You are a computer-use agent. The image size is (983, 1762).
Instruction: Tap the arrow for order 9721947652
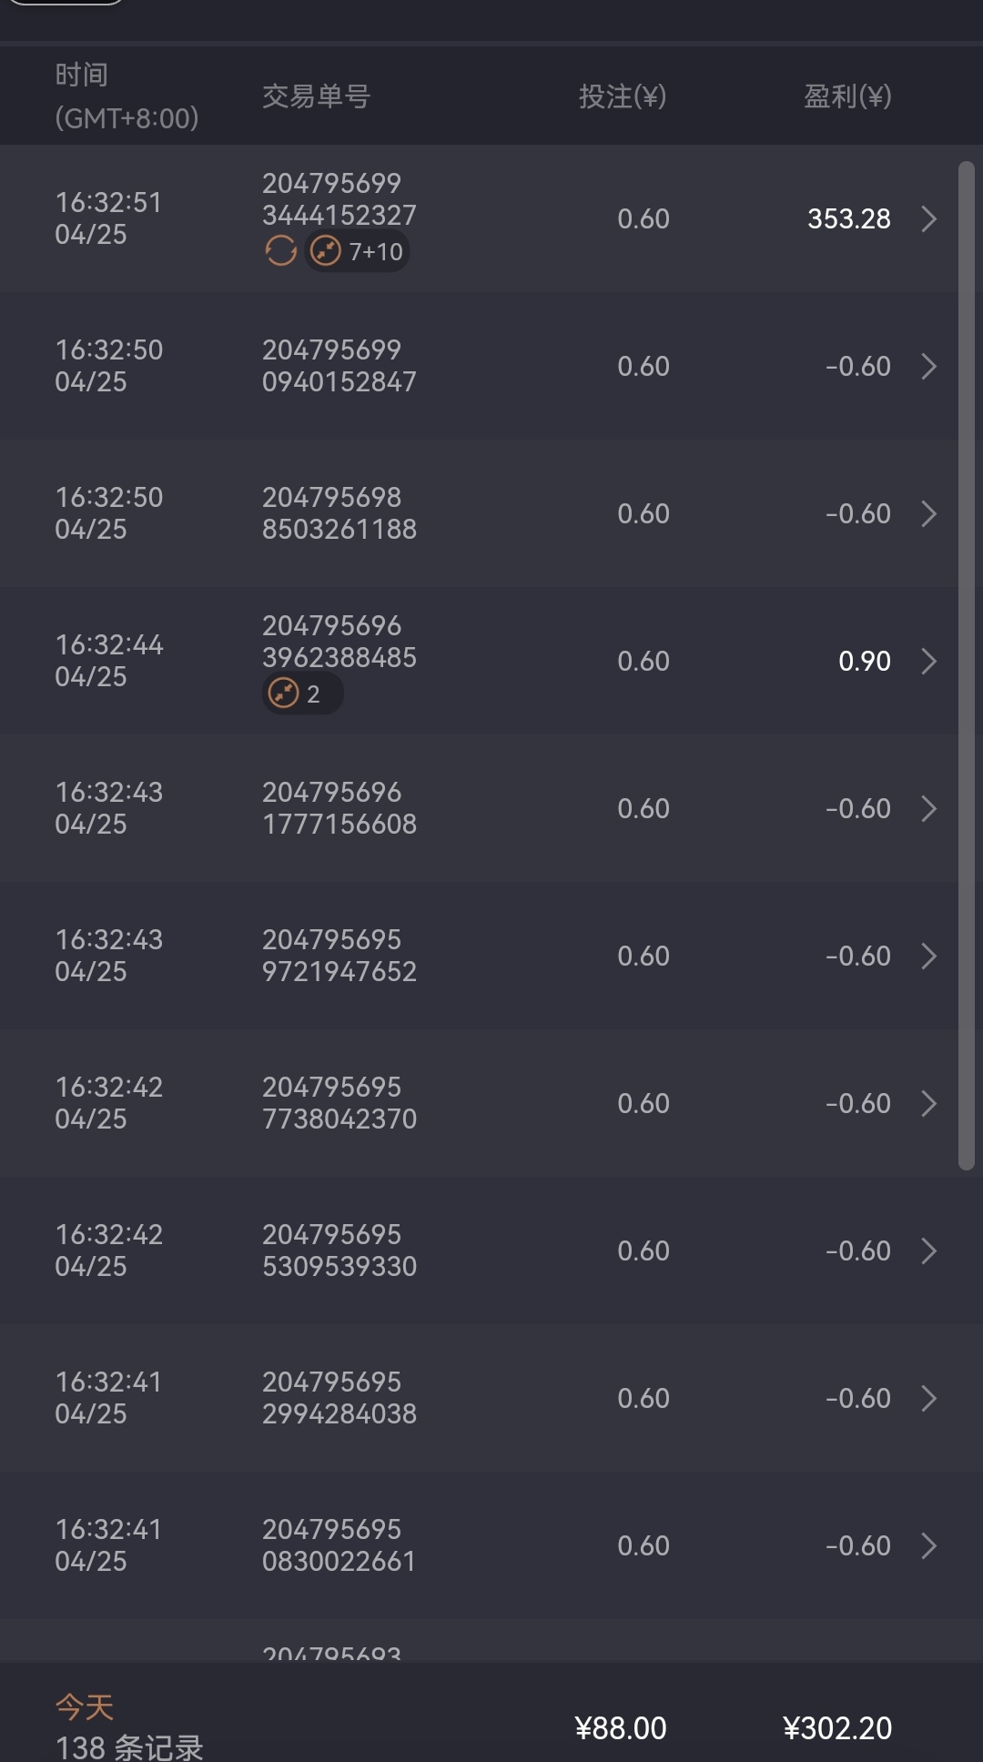coord(928,957)
